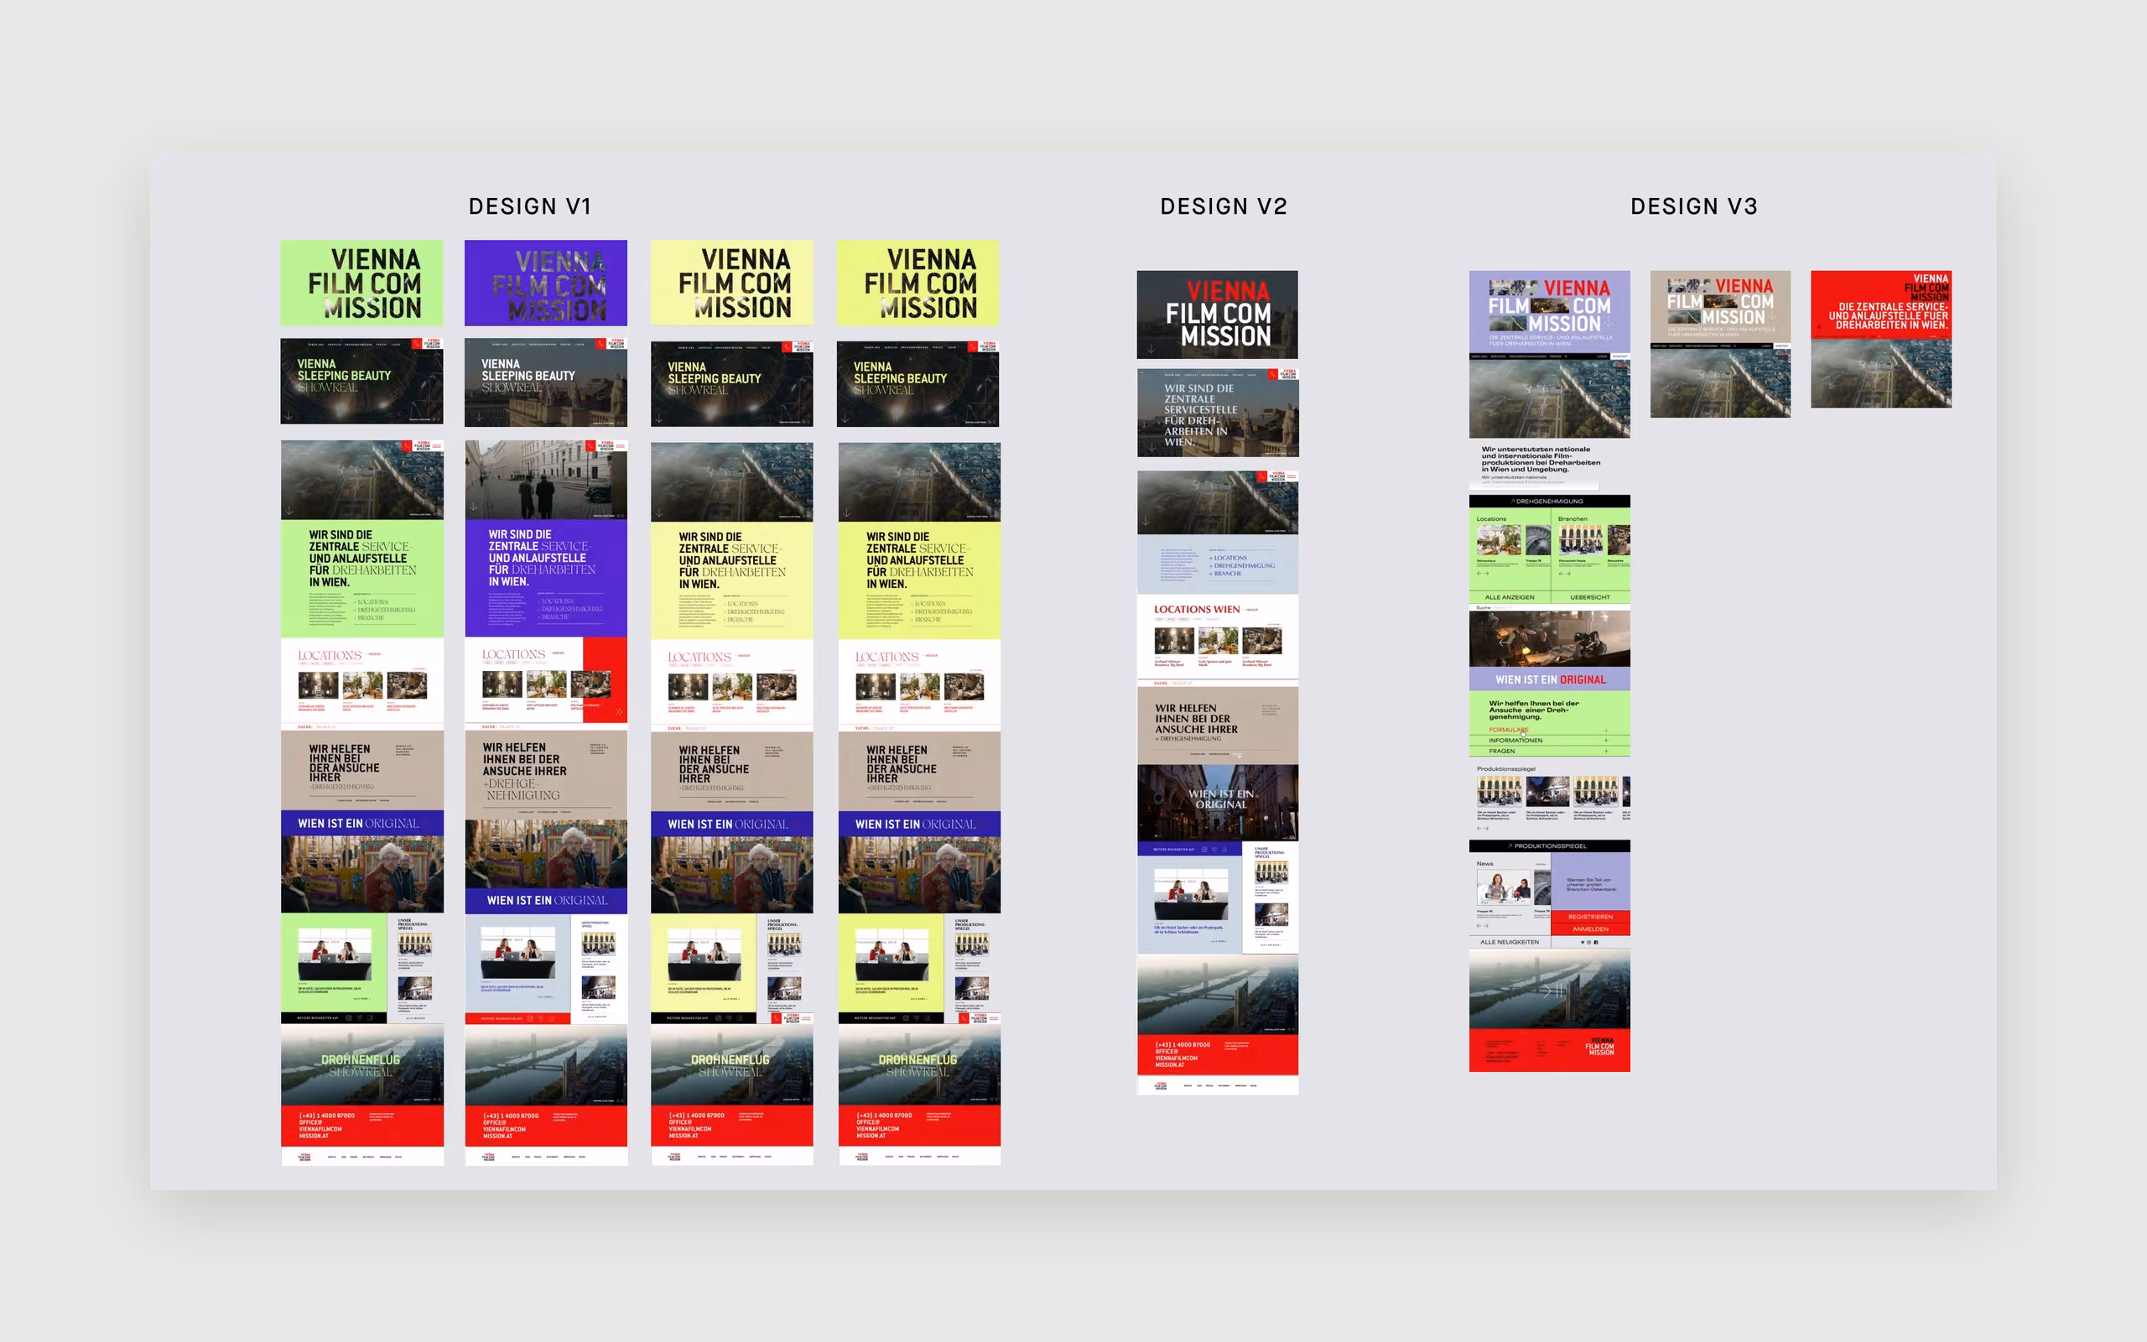Click arrows under Branchen in V3 green section
The width and height of the screenshot is (2147, 1342).
(x=1565, y=574)
